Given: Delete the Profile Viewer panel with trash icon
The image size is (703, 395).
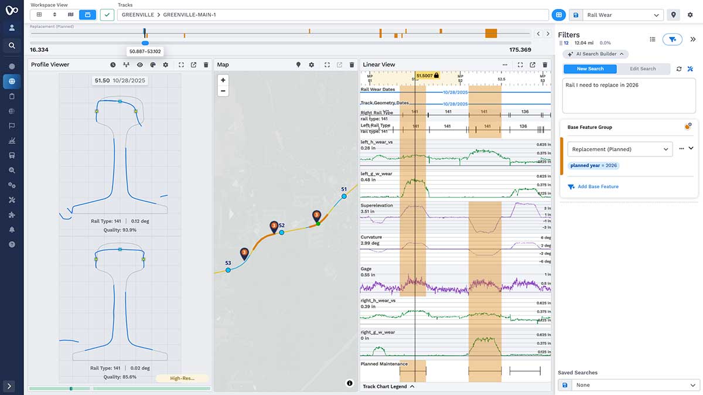Looking at the screenshot, I should (x=206, y=65).
